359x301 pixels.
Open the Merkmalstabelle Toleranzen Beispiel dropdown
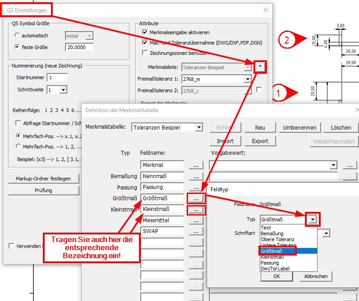pos(199,127)
